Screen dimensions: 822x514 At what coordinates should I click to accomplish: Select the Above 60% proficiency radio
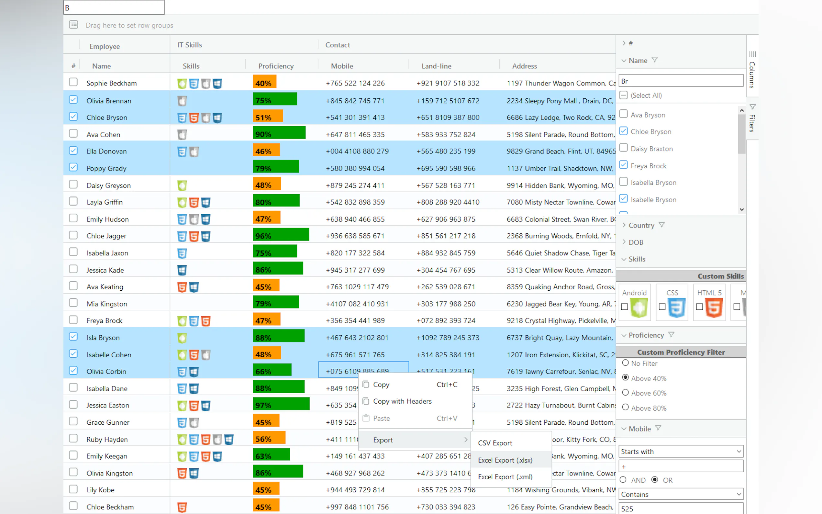tap(625, 392)
